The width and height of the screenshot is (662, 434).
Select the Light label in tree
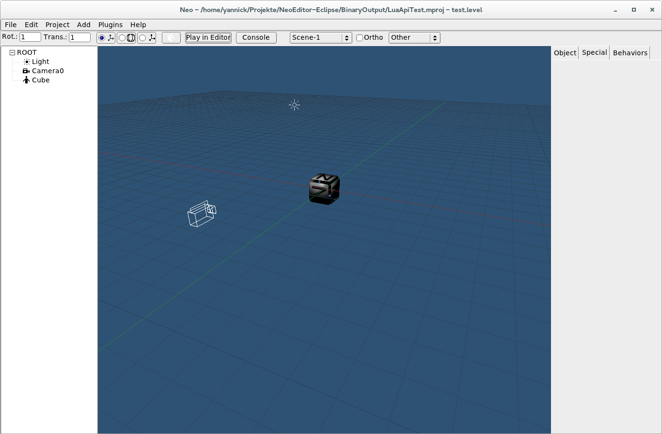(41, 62)
